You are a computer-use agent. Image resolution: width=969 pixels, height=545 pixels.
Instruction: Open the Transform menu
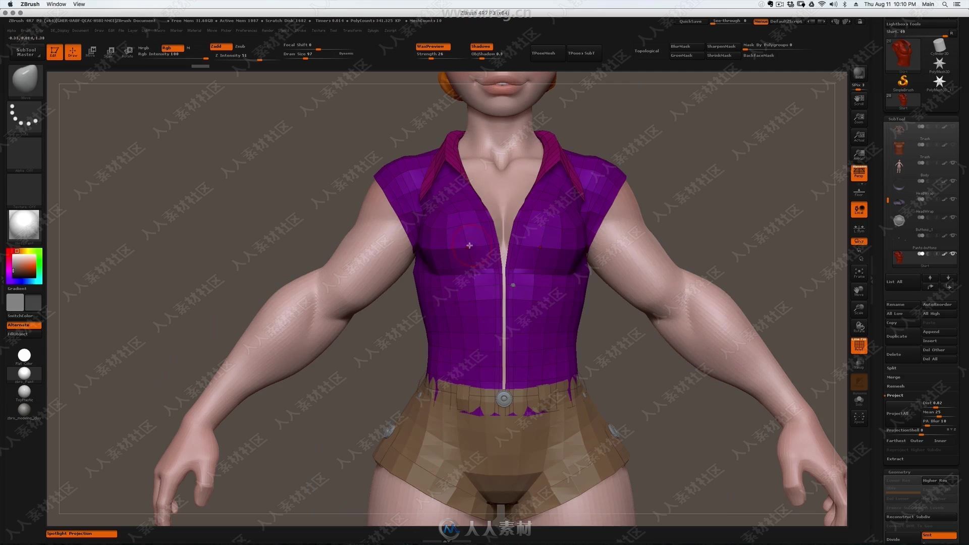352,30
